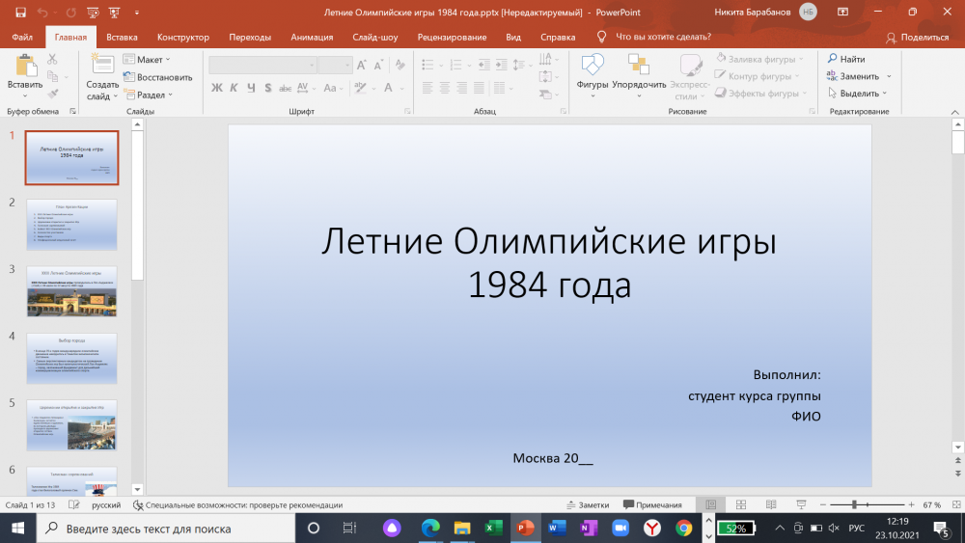Open the Insert (Вставка) ribbon tab
965x543 pixels.
click(x=122, y=37)
